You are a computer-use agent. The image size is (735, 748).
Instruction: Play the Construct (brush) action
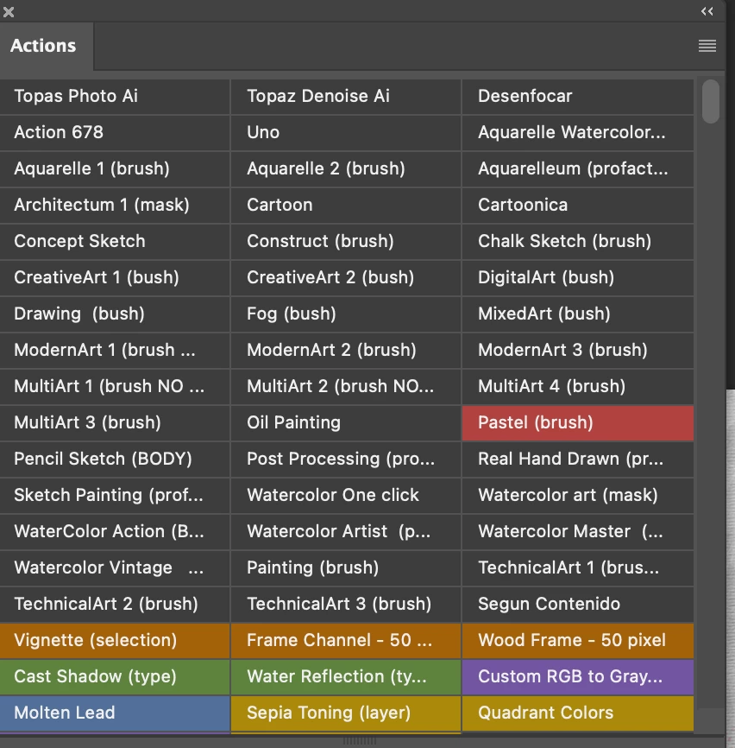tap(346, 241)
